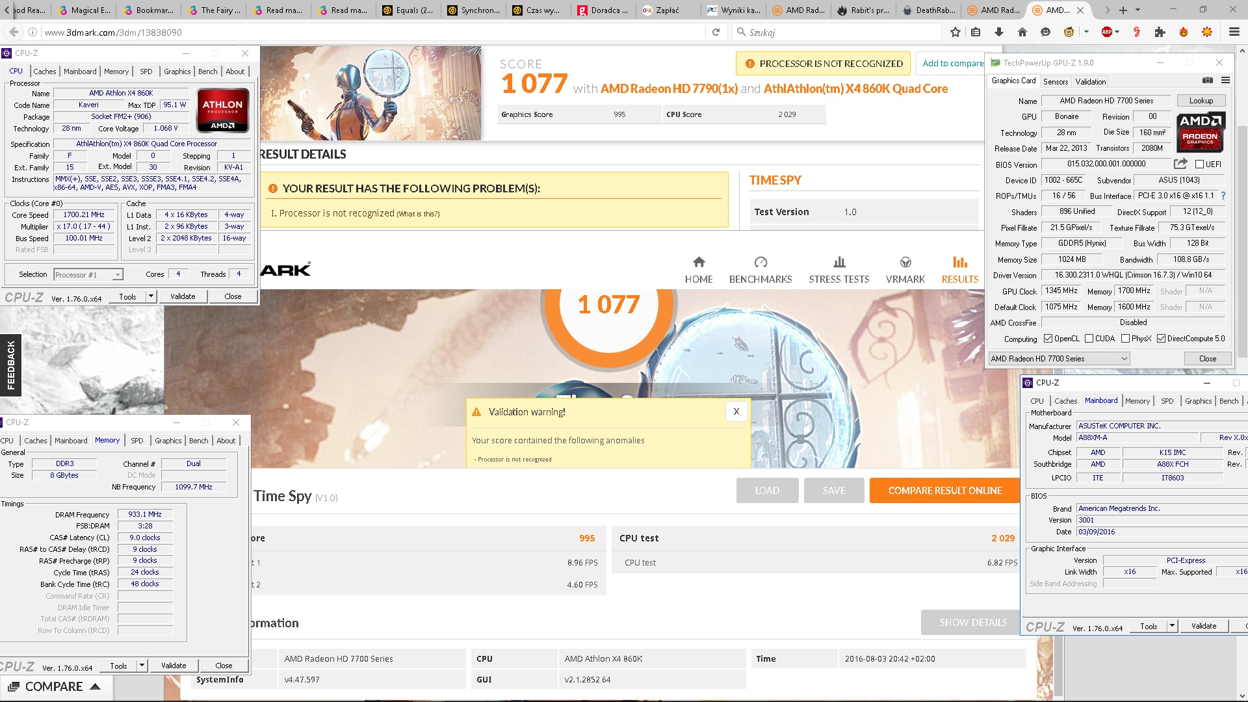Image resolution: width=1248 pixels, height=702 pixels.
Task: Click the browser home icon
Action: pos(1022,32)
